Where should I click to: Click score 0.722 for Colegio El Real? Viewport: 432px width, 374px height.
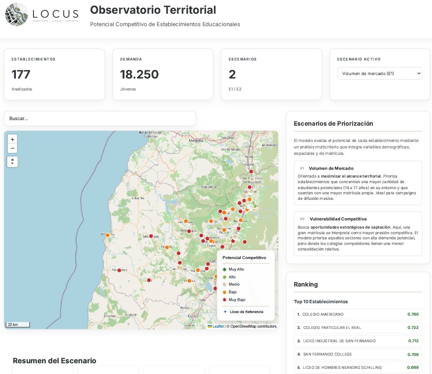click(413, 328)
